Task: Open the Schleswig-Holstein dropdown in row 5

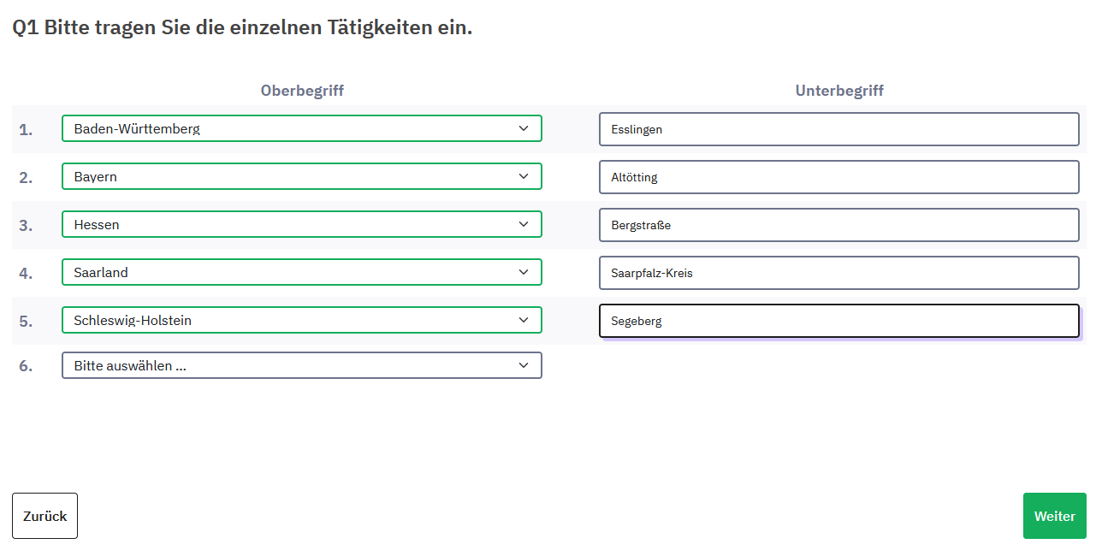Action: 301,320
